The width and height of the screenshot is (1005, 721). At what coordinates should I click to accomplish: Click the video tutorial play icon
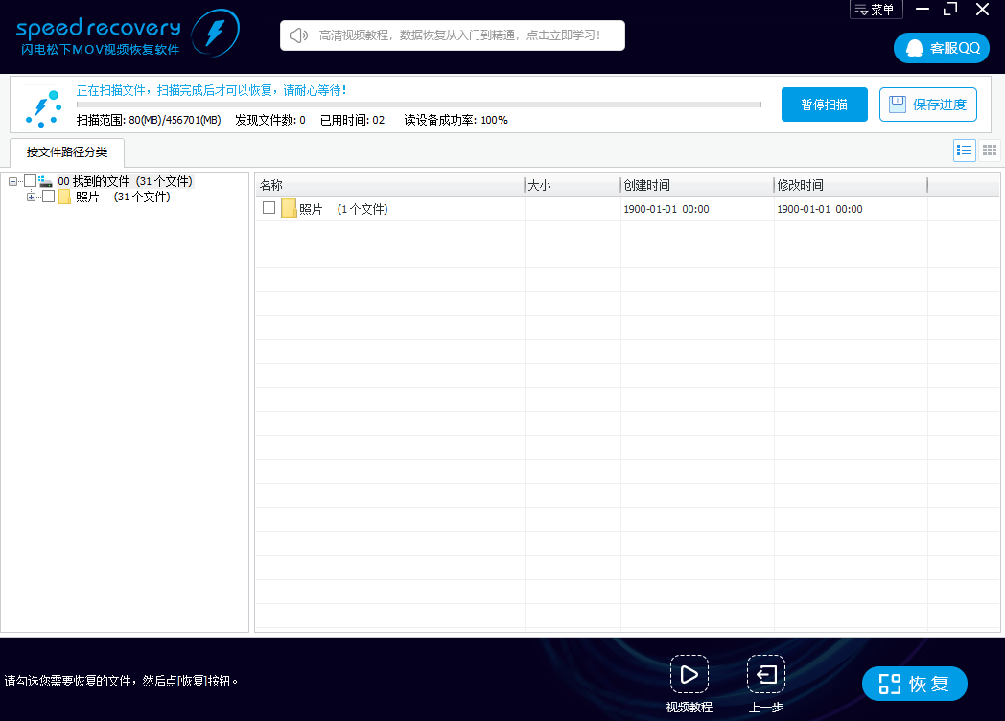[x=689, y=674]
